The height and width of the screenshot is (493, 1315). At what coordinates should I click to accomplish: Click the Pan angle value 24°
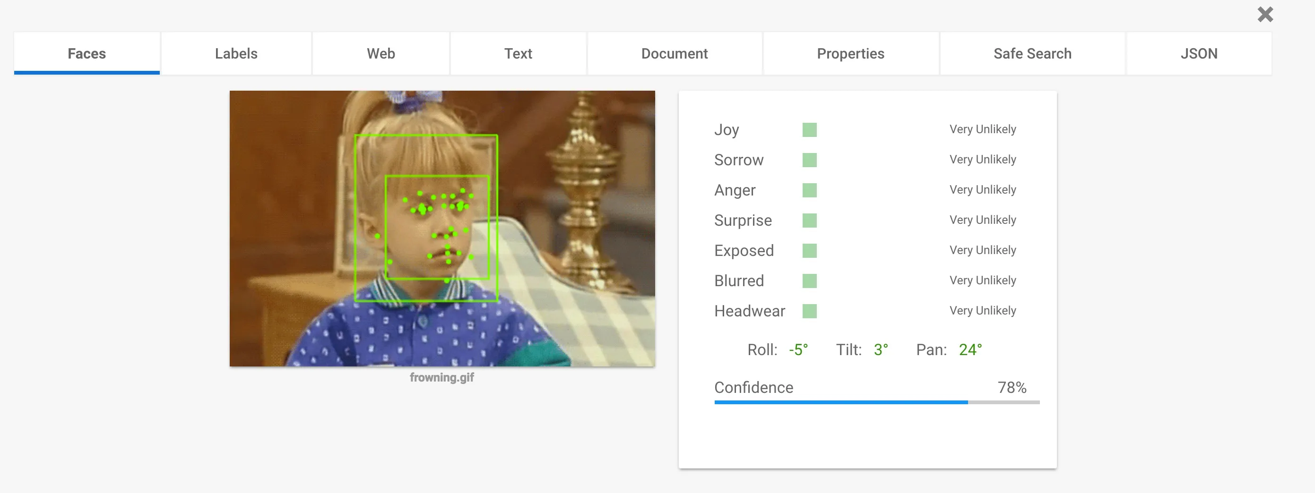(x=970, y=350)
